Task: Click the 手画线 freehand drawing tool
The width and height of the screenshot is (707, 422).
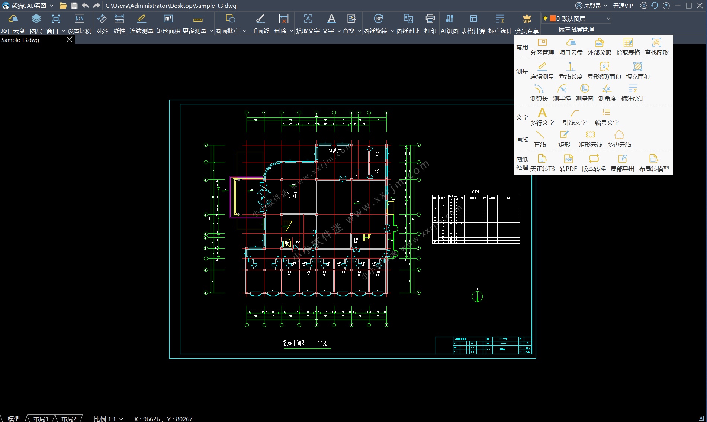Action: coord(260,19)
